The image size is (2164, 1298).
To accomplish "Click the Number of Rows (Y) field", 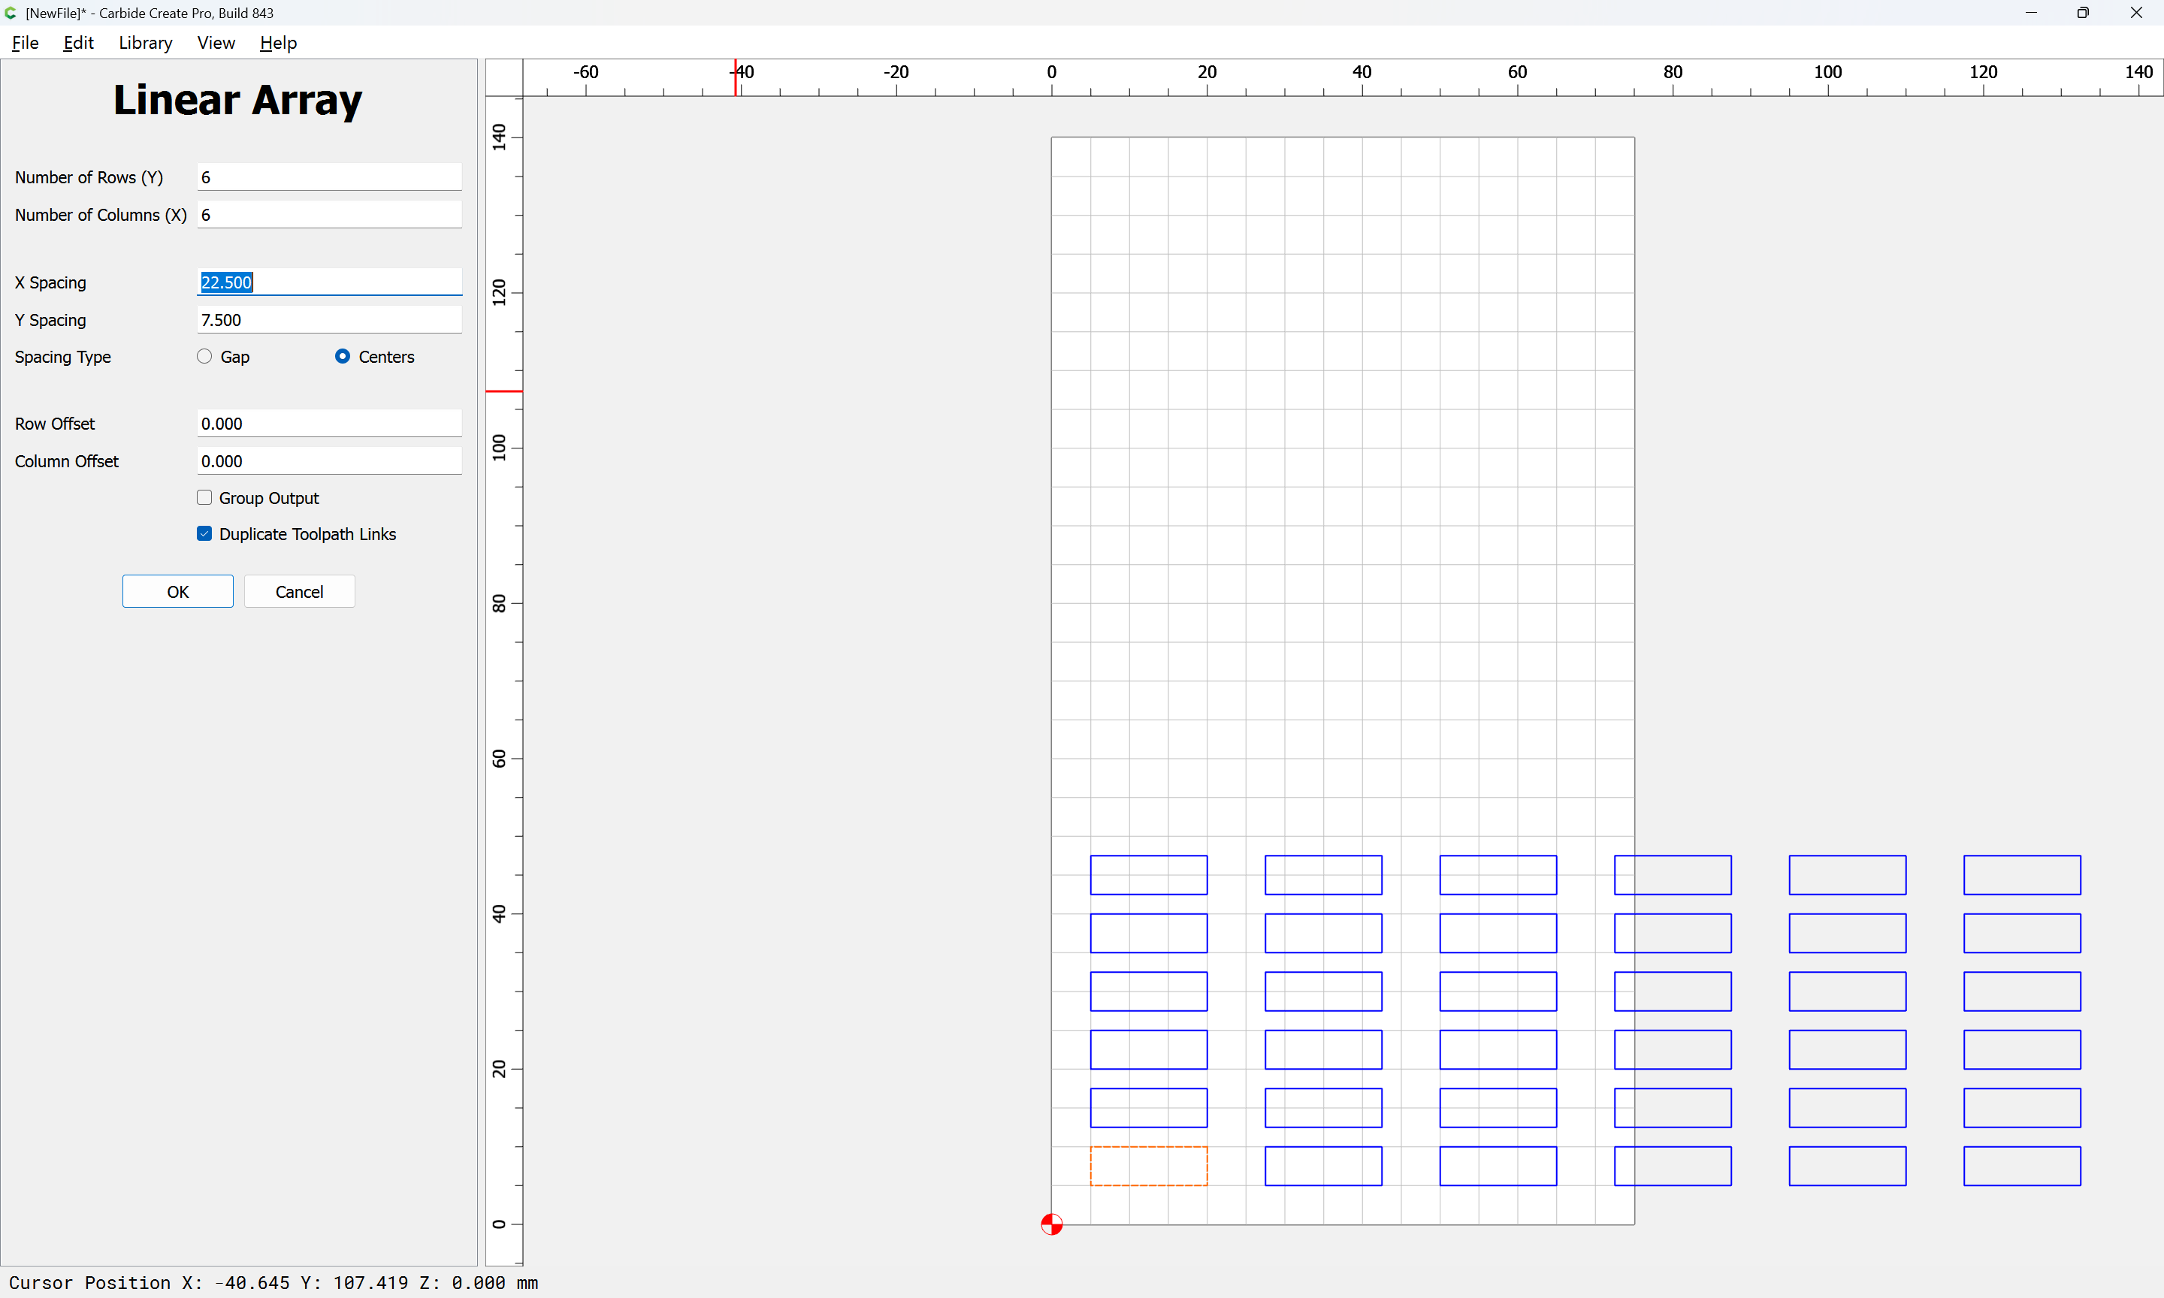I will (330, 177).
